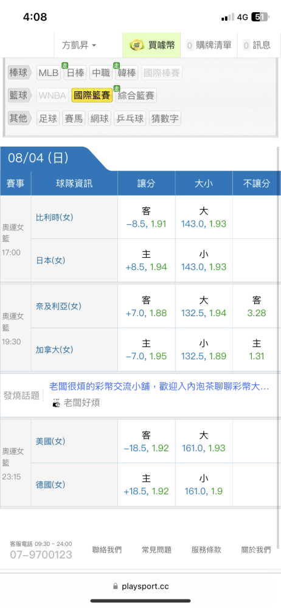This screenshot has height=608, width=281.
Task: Click the author avatar icon beside 老闆好煩
Action: pos(57,403)
